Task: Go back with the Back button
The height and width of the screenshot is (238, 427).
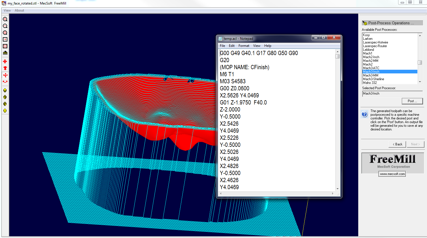Action: 397,144
